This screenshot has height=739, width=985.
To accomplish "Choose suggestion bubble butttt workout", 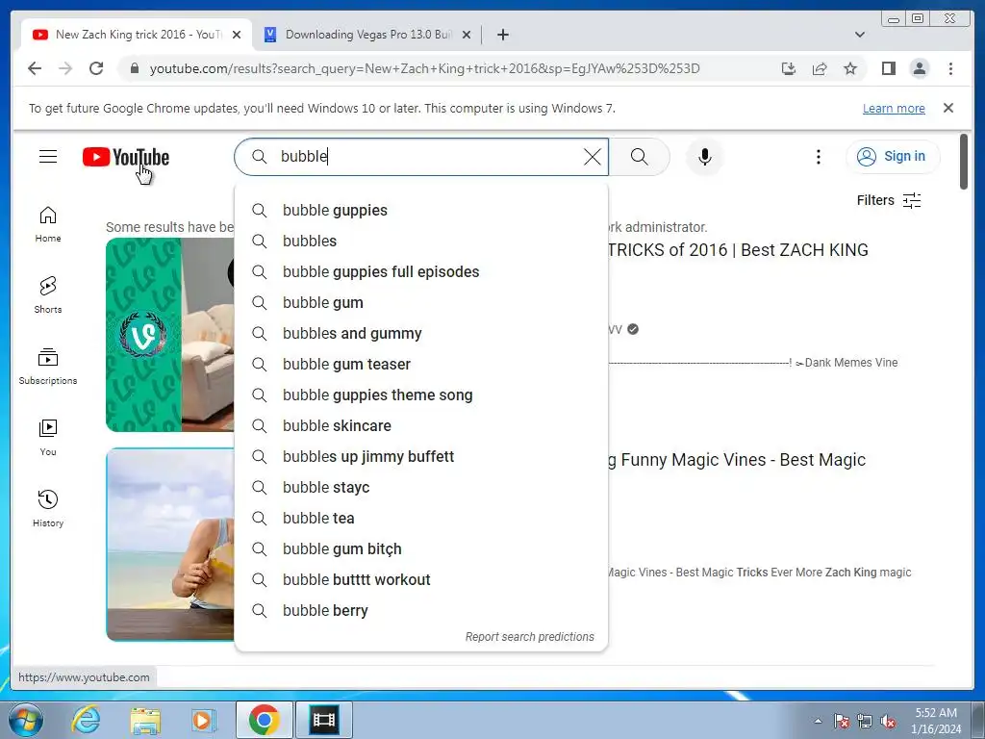I will tap(421, 579).
